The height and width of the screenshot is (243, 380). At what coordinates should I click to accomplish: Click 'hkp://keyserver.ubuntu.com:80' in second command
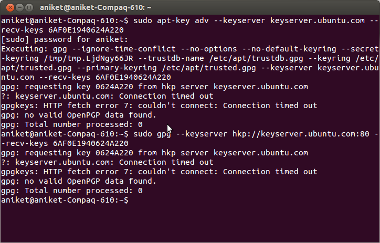301,134
